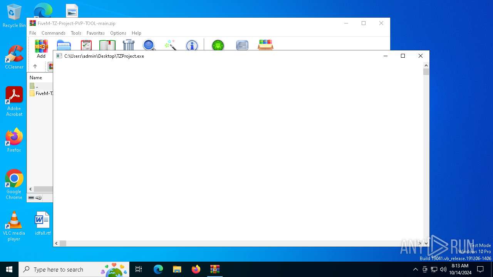This screenshot has height=277, width=493.
Task: Select the Google Chrome desktop shortcut
Action: tap(14, 185)
